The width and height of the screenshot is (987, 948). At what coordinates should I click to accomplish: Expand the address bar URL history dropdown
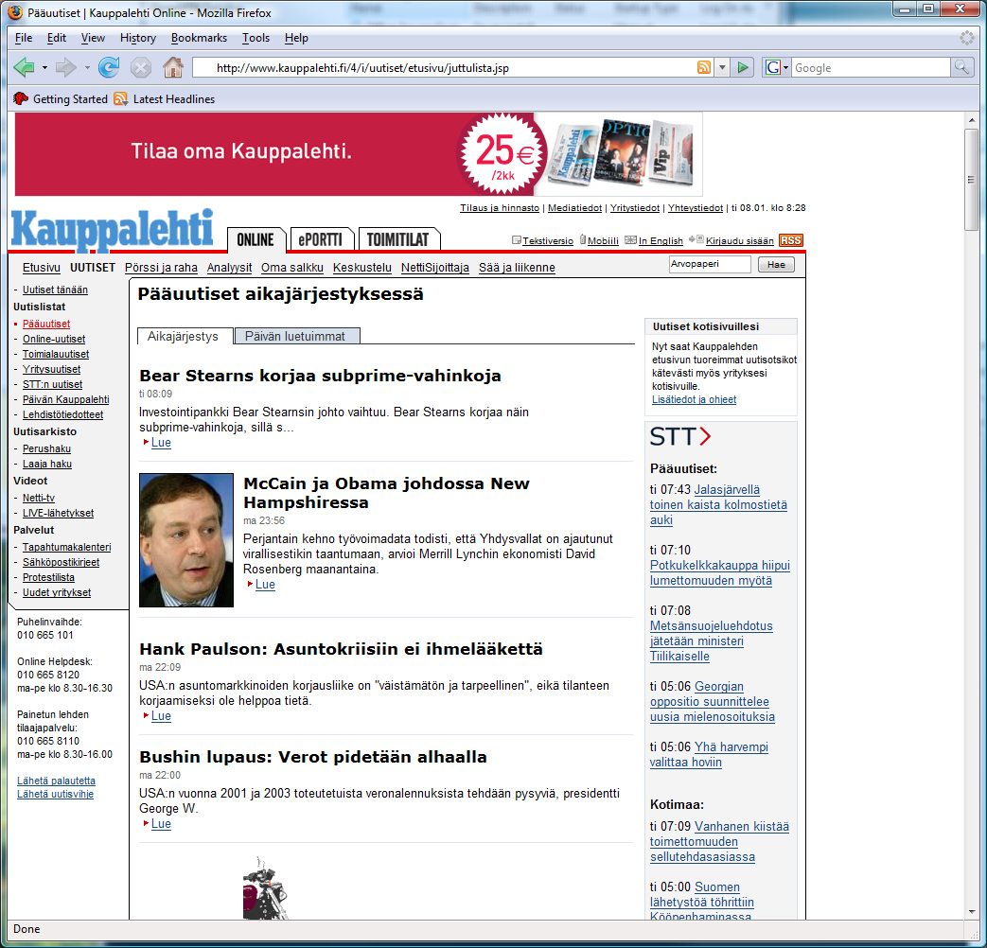[x=722, y=67]
